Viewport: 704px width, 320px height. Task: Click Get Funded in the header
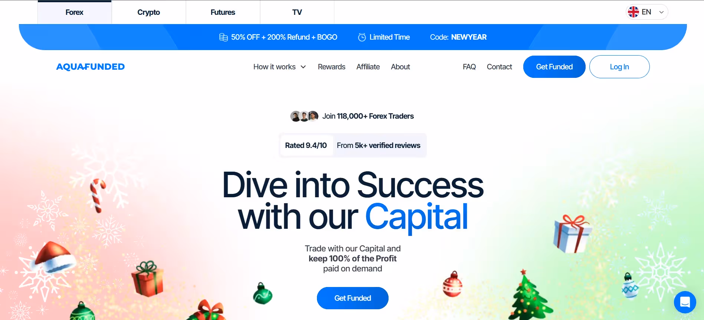[554, 67]
